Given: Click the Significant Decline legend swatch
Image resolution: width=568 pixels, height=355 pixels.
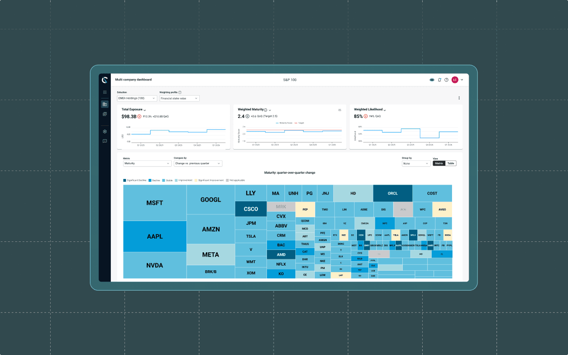Looking at the screenshot, I should pos(125,180).
